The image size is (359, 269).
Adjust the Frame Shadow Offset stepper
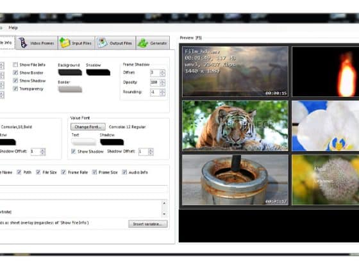(162, 73)
